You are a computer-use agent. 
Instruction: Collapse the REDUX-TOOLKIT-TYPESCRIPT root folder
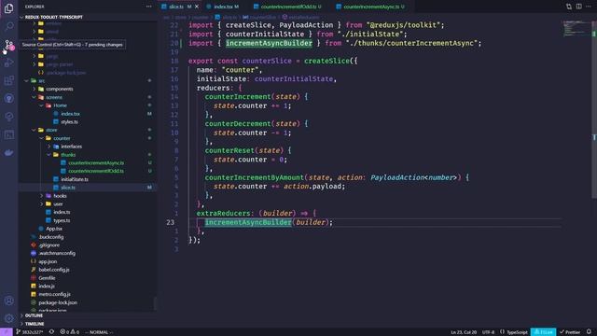tap(50, 17)
